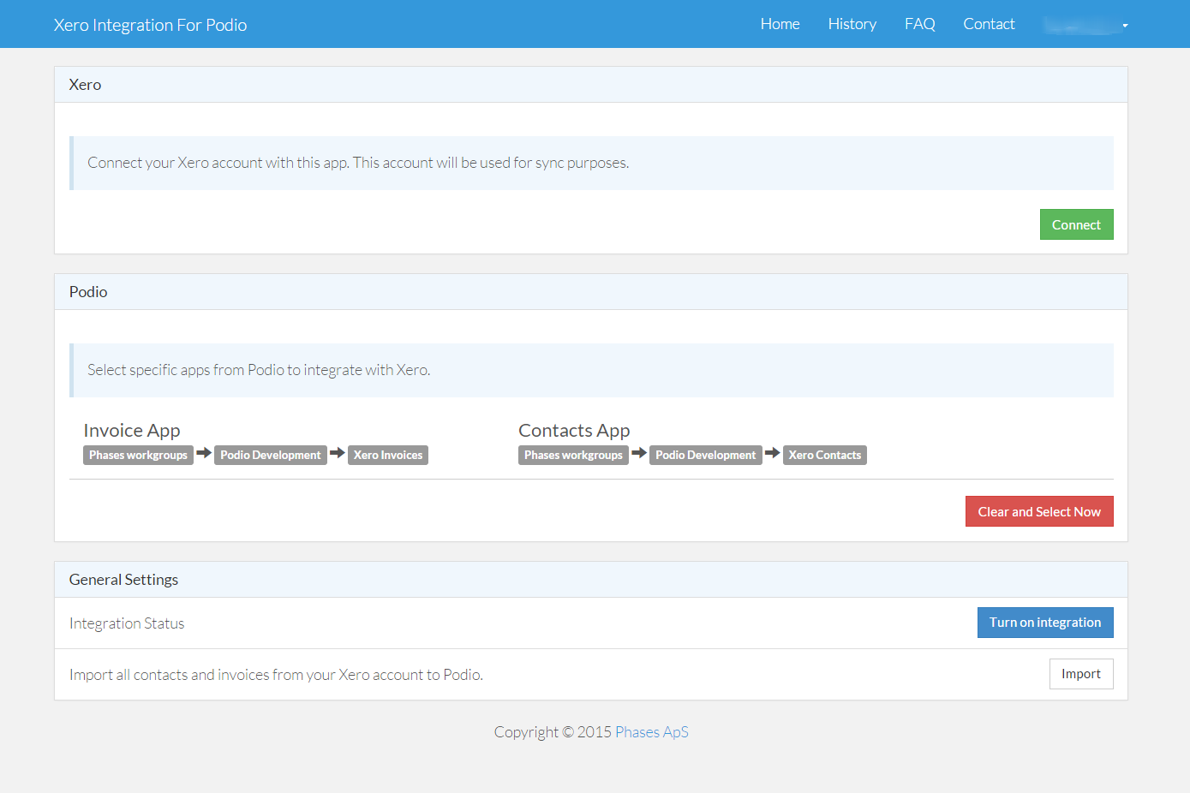Click Turn on integration button
Image resolution: width=1190 pixels, height=793 pixels.
(x=1045, y=623)
